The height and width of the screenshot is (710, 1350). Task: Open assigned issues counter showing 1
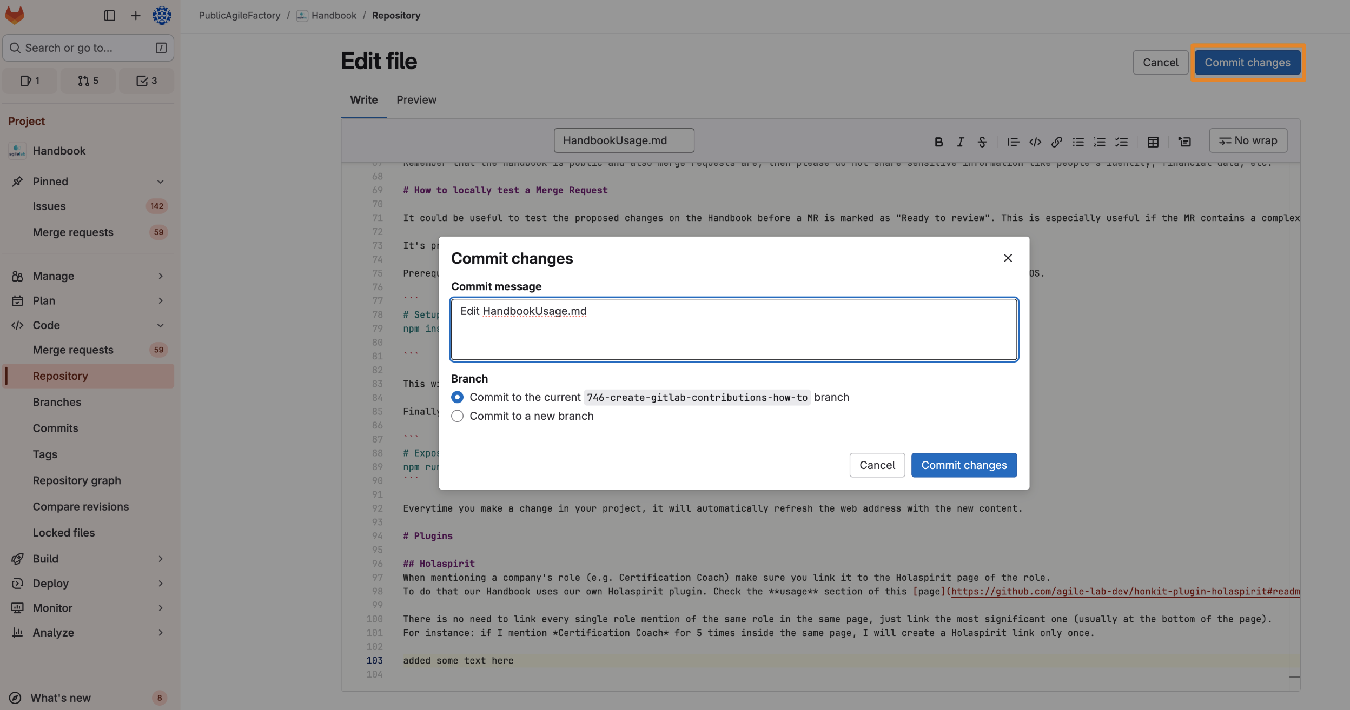pos(30,81)
